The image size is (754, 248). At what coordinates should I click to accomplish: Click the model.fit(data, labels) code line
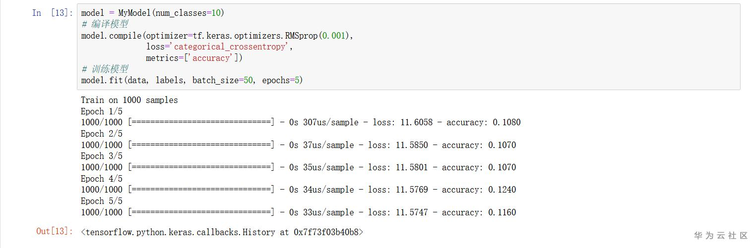191,80
